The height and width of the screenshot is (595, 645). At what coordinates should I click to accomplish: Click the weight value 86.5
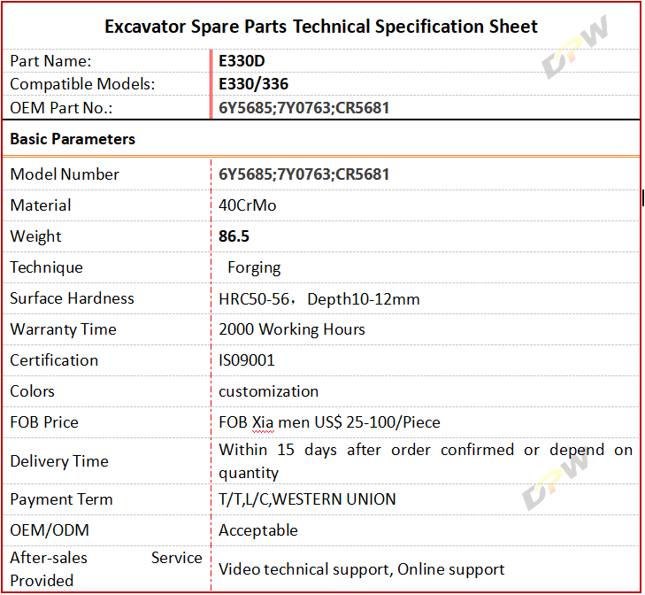click(234, 236)
